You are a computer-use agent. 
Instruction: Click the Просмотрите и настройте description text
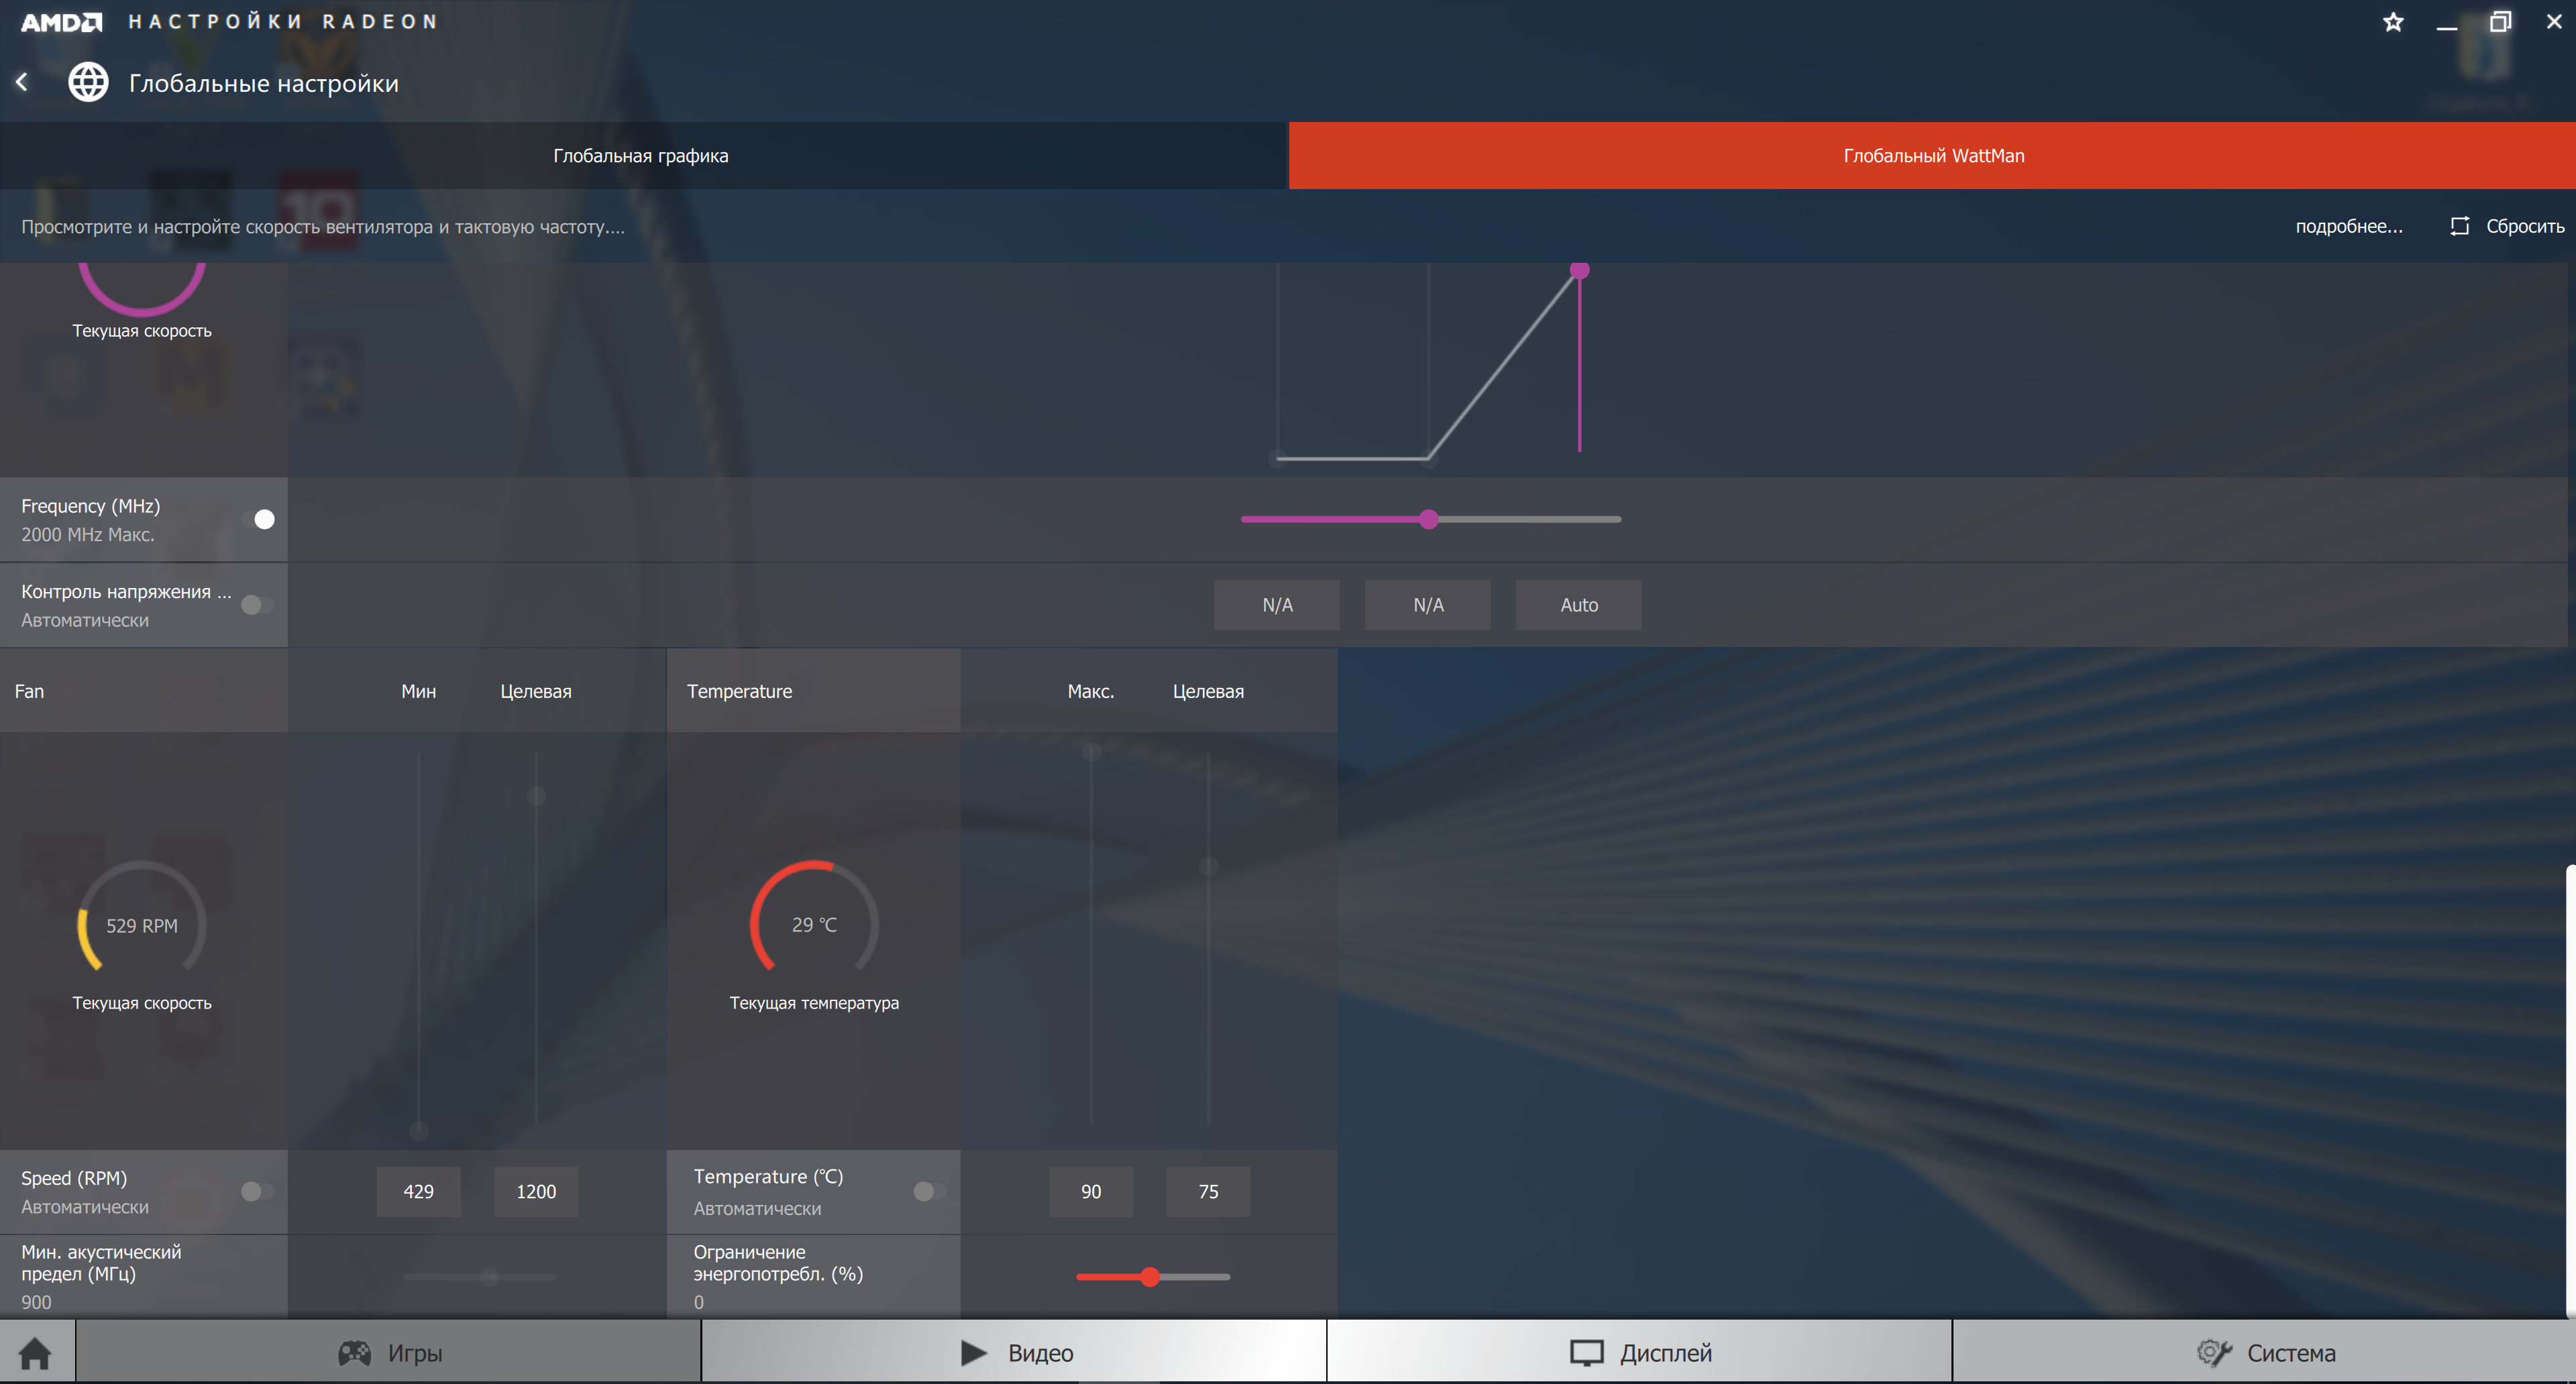323,227
